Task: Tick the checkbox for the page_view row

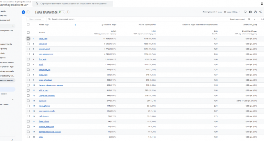Action: click(x=28, y=38)
